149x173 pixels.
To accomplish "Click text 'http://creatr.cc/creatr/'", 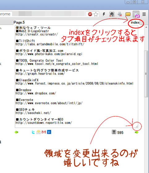I will pos(37,34).
